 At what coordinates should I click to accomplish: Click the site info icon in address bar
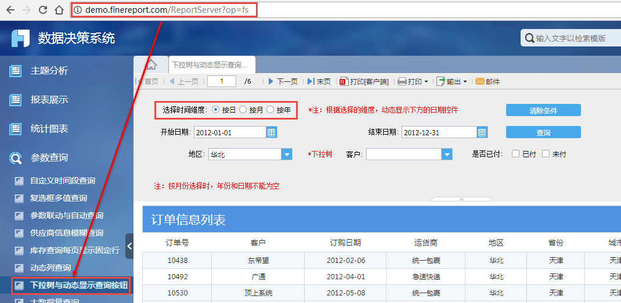coord(78,10)
